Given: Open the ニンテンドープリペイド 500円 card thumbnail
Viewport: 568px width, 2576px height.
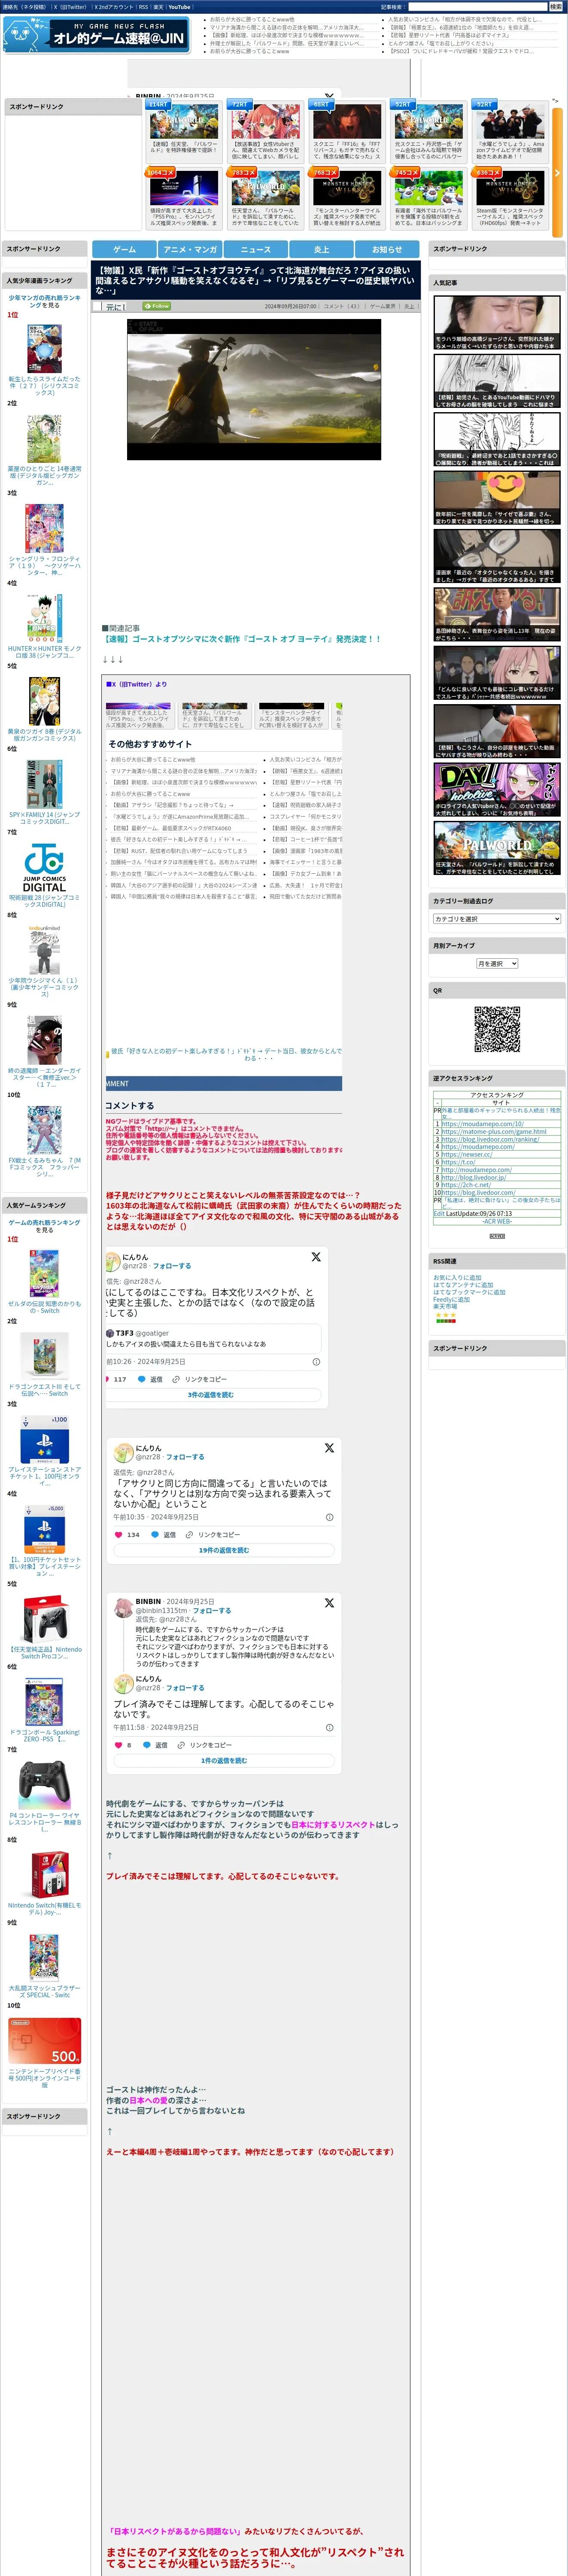Looking at the screenshot, I should tap(44, 2040).
